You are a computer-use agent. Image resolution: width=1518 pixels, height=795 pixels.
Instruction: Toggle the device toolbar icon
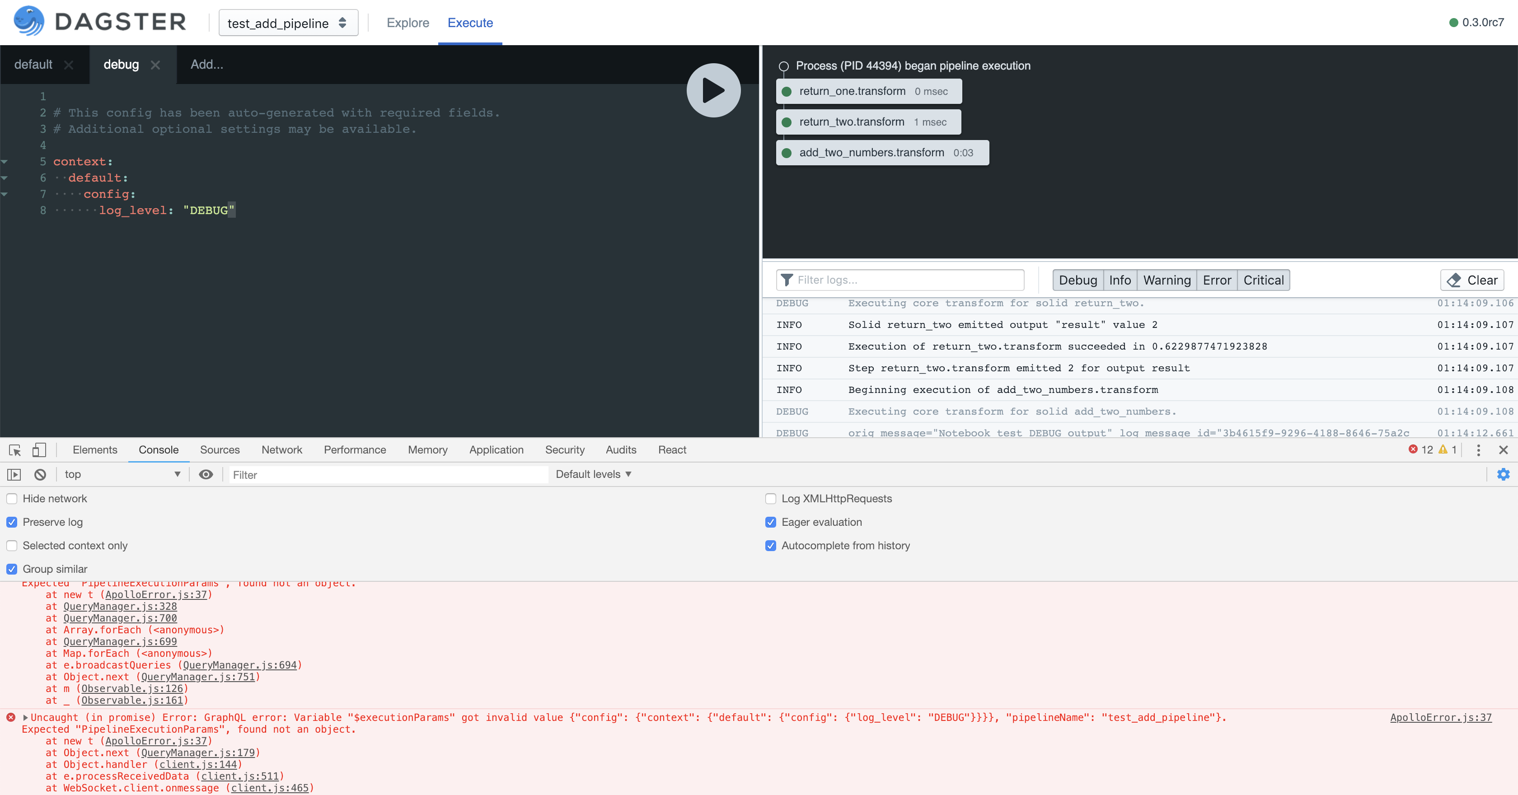(39, 449)
